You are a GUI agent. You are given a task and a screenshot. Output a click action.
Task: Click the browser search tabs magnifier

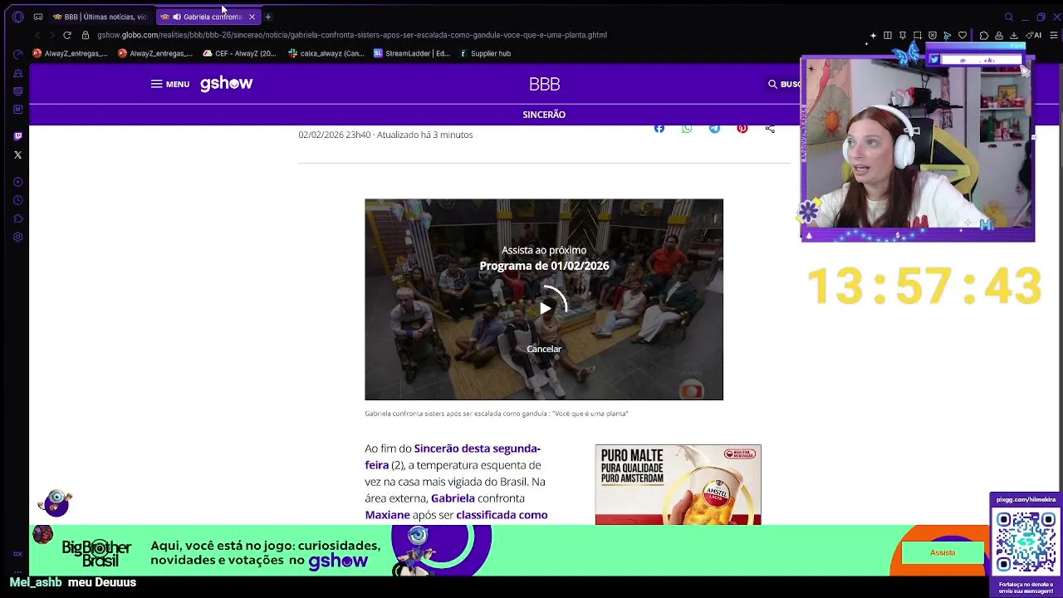(1009, 17)
